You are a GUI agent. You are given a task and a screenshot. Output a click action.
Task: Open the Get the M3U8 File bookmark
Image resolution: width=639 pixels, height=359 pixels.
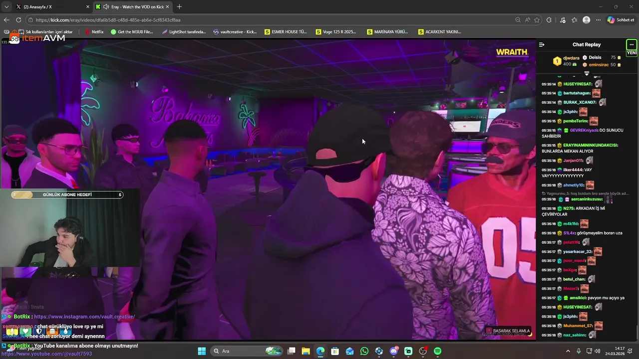coord(132,31)
